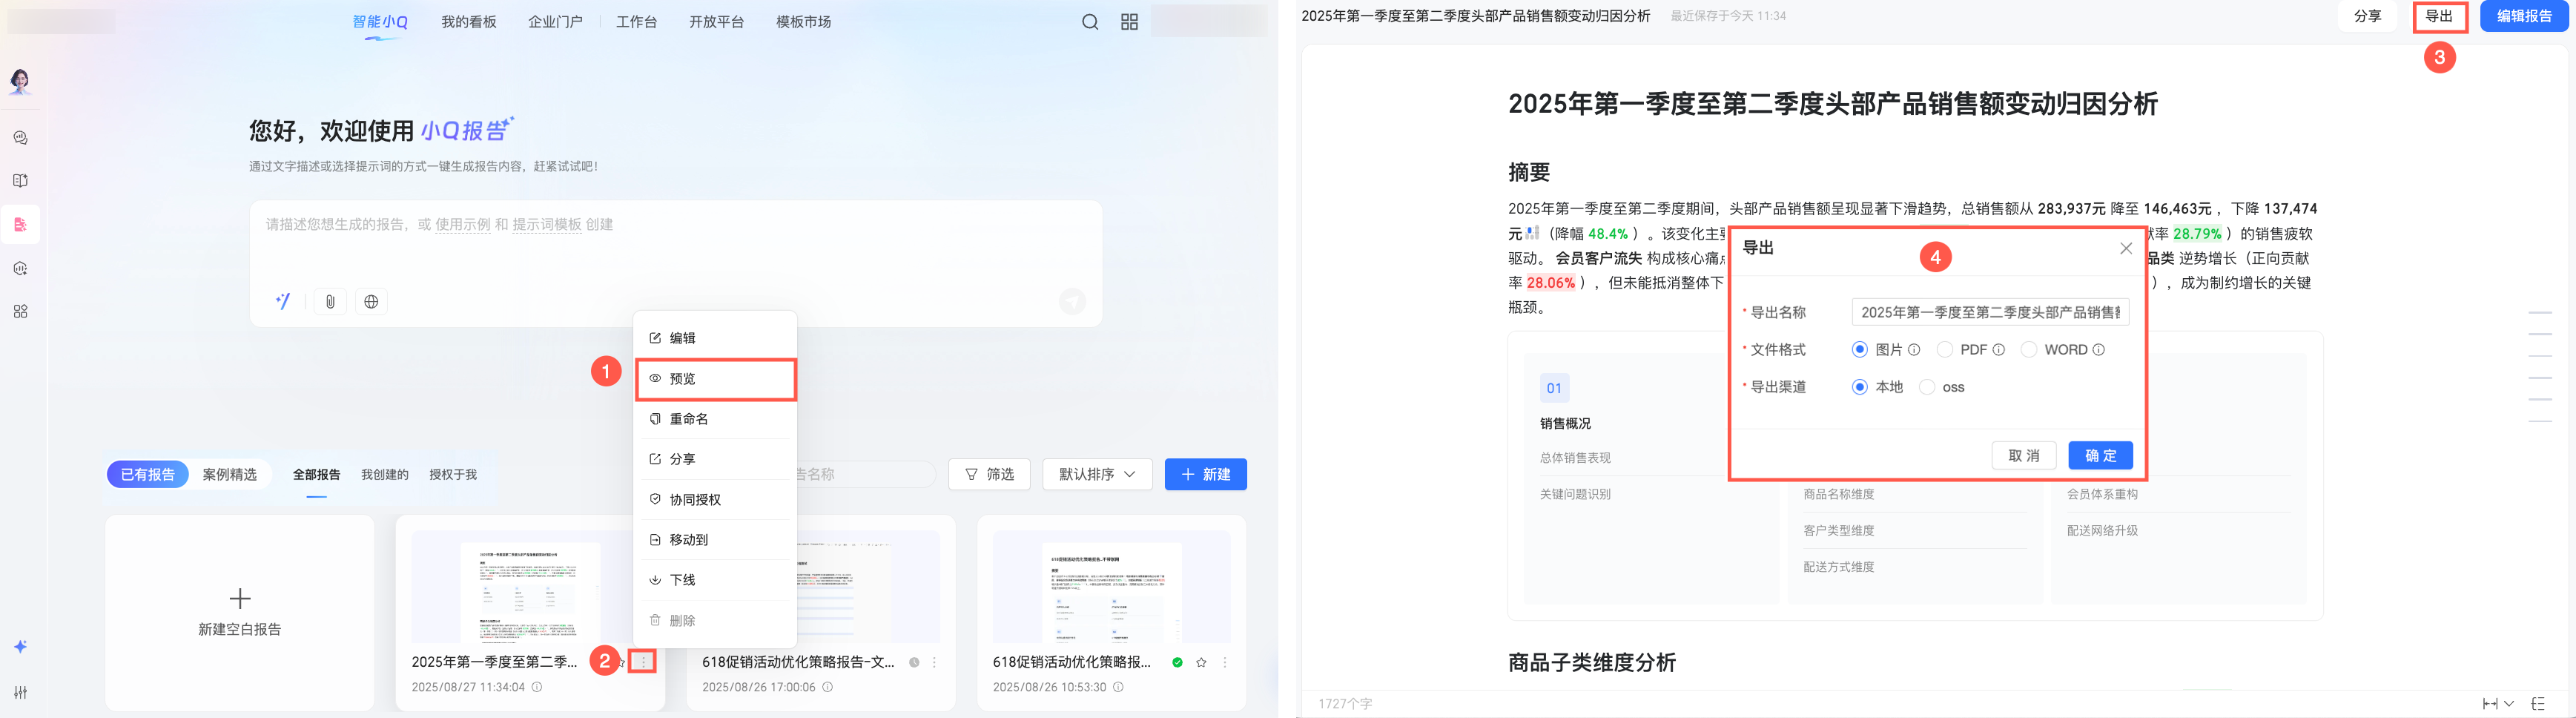Screen dimensions: 2576x718
Task: Select the pink report icon in the sidebar
Action: coord(20,225)
